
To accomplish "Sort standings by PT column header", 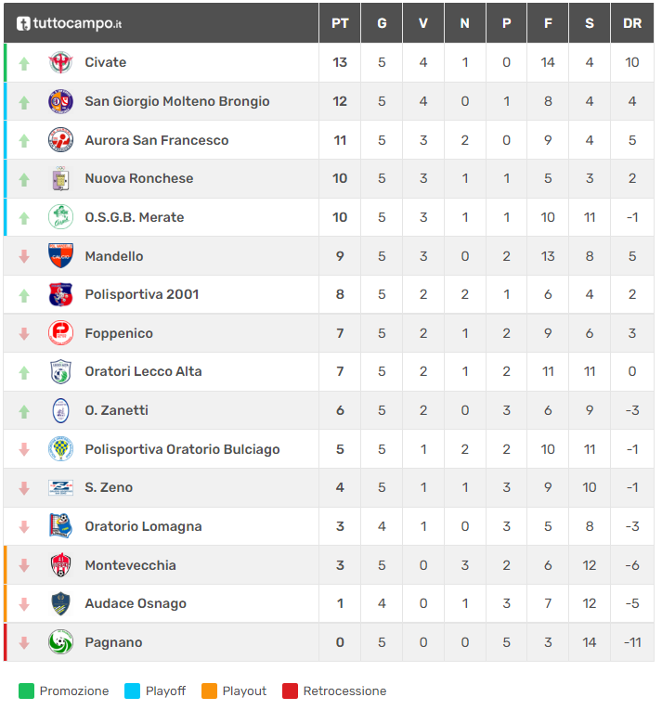I will (340, 23).
